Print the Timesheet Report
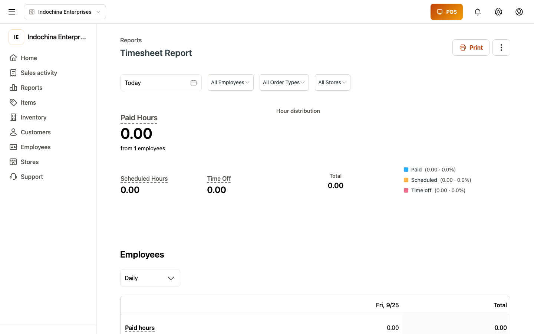 pyautogui.click(x=471, y=48)
